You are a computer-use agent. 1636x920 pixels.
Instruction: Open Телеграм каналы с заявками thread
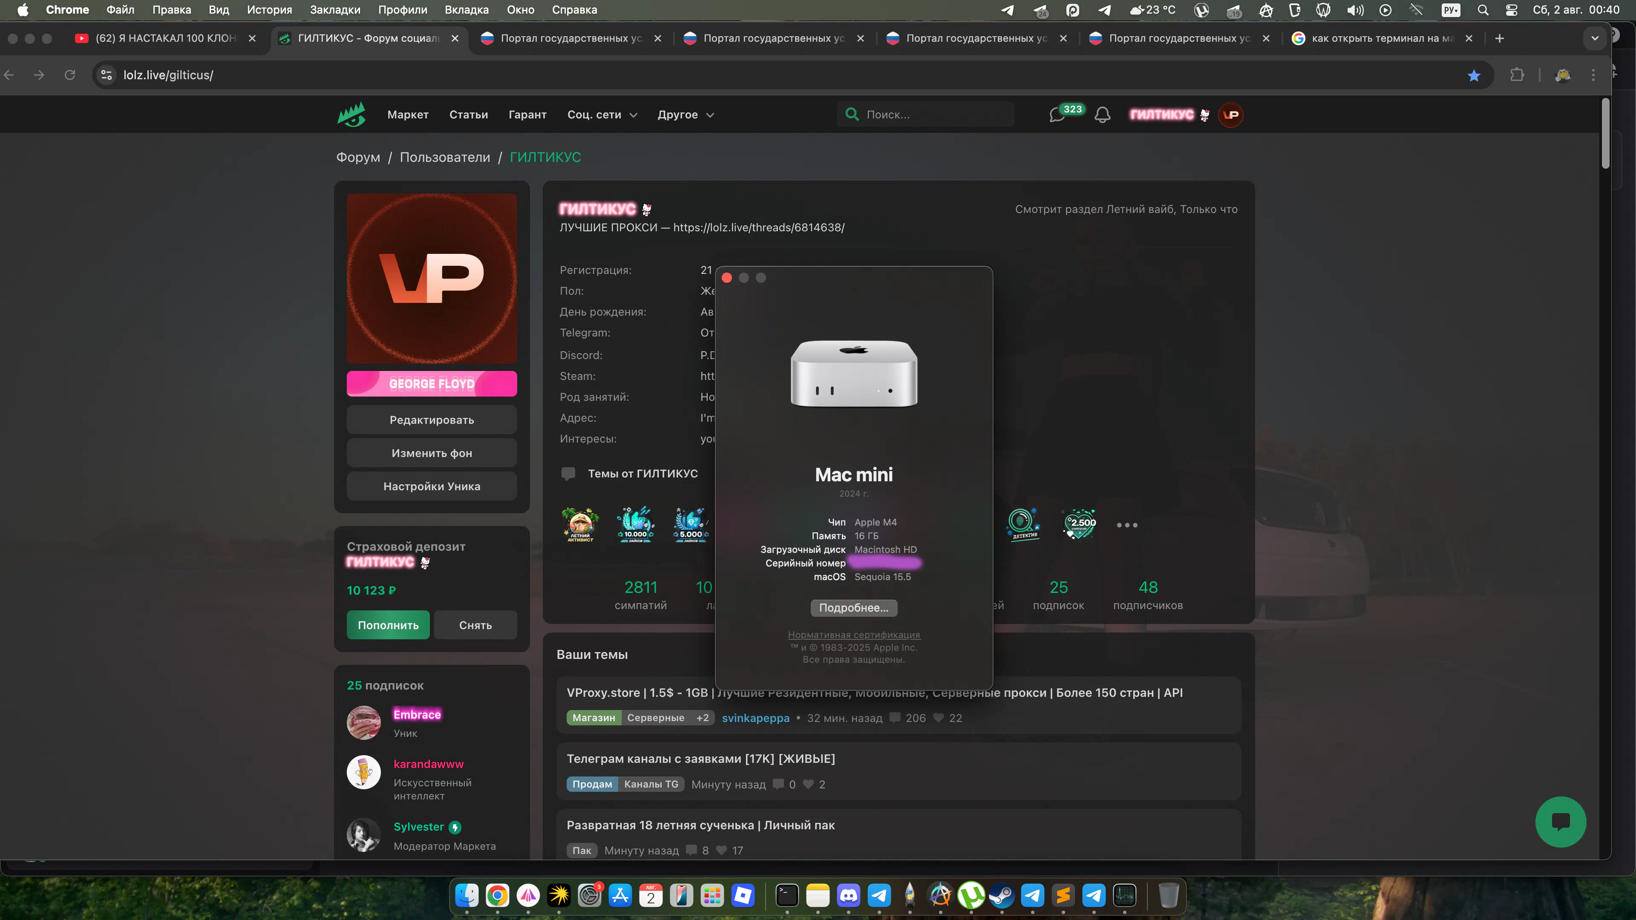click(x=700, y=759)
